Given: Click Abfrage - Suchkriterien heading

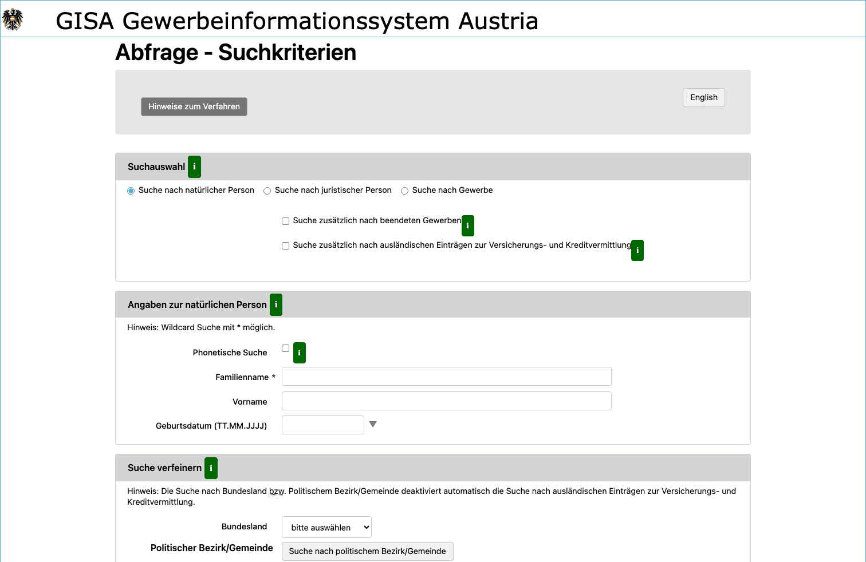Looking at the screenshot, I should coord(235,52).
